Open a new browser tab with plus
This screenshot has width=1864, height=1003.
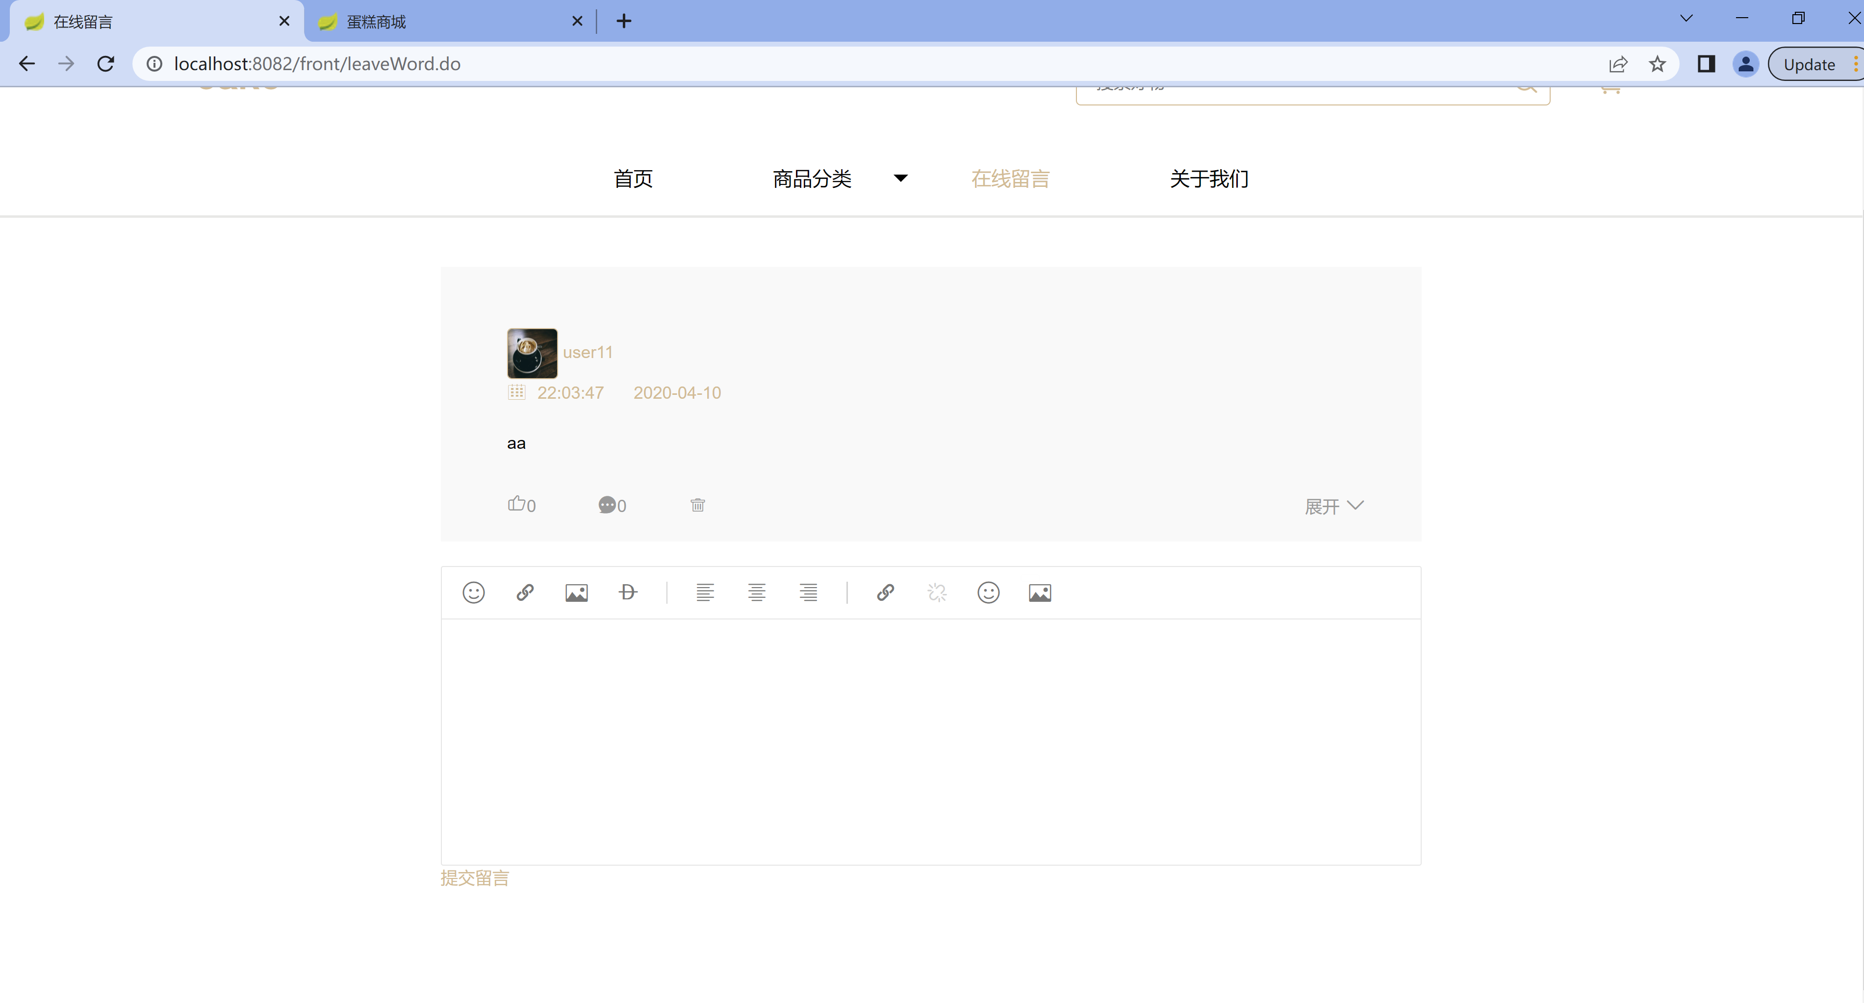[623, 21]
